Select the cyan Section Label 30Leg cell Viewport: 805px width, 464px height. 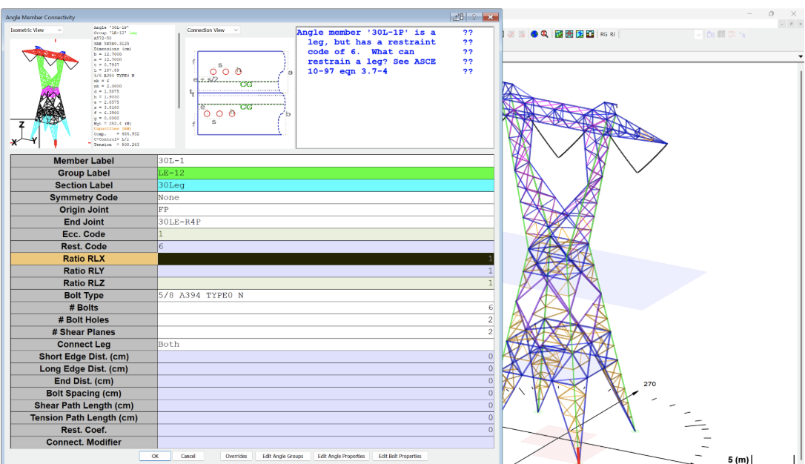tap(325, 185)
